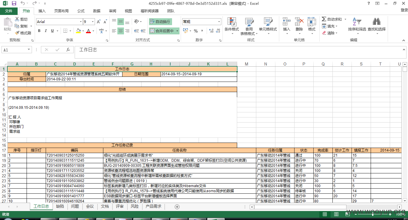The height and width of the screenshot is (220, 408).
Task: Toggle bottom vertical alignment
Action: (x=127, y=22)
